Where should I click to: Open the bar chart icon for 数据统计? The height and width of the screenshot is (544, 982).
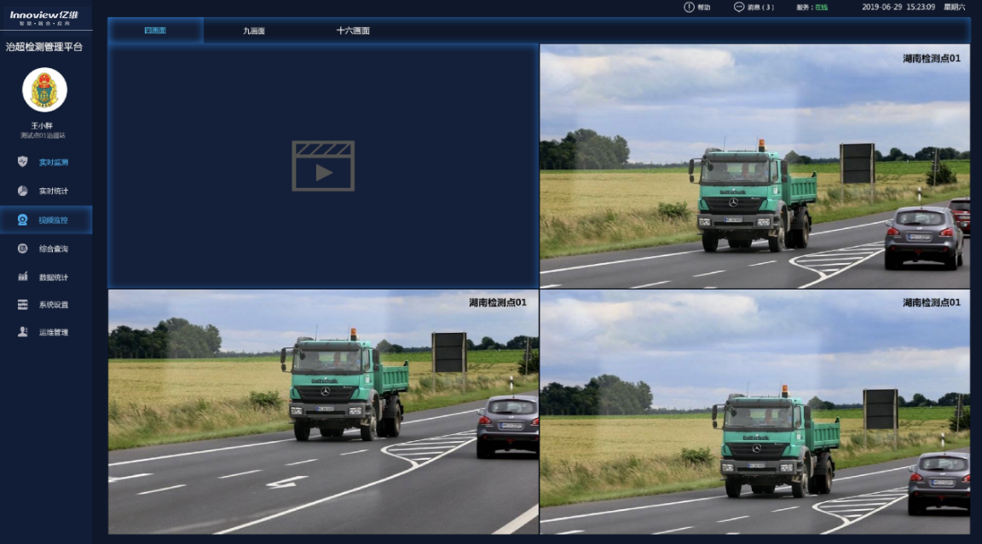(23, 277)
